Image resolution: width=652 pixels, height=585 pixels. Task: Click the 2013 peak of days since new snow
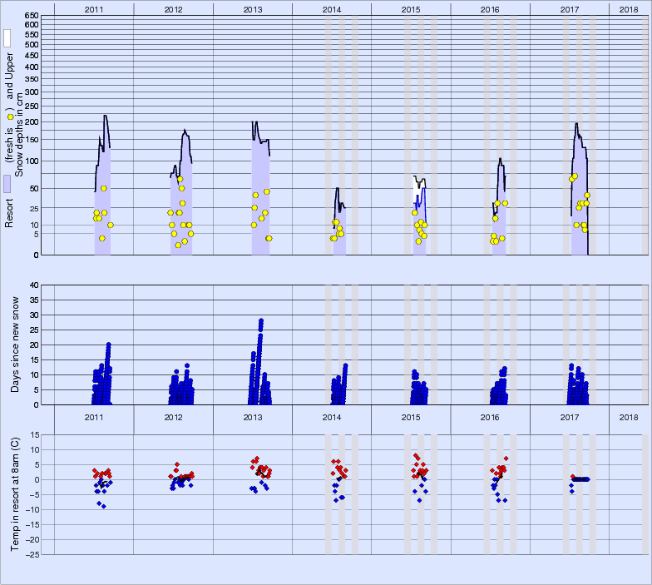coord(261,320)
